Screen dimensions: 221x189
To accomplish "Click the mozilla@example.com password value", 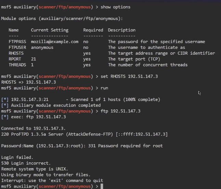I will (x=54, y=42).
